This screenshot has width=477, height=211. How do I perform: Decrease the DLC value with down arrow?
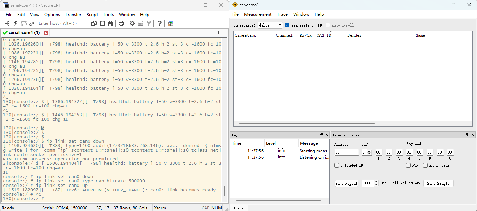coord(369,154)
